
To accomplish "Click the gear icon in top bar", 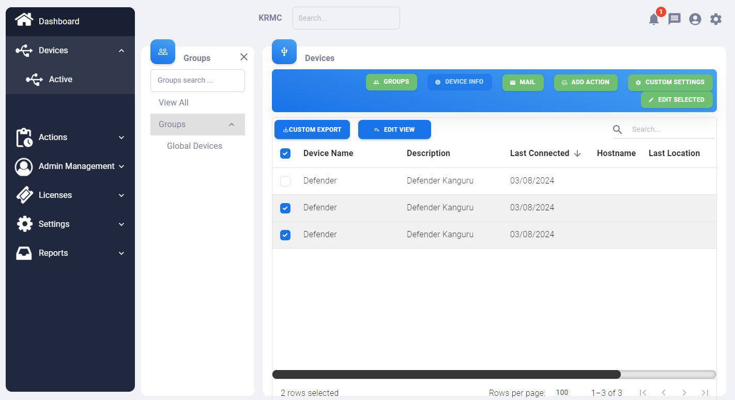I will click(x=716, y=20).
